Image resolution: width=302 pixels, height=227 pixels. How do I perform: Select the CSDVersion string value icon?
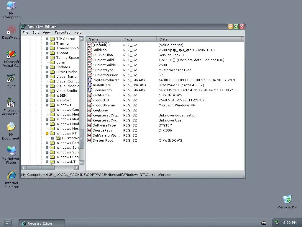pos(90,55)
